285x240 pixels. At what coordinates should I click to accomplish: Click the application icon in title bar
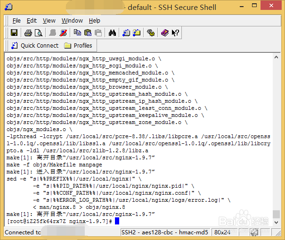tap(8, 7)
